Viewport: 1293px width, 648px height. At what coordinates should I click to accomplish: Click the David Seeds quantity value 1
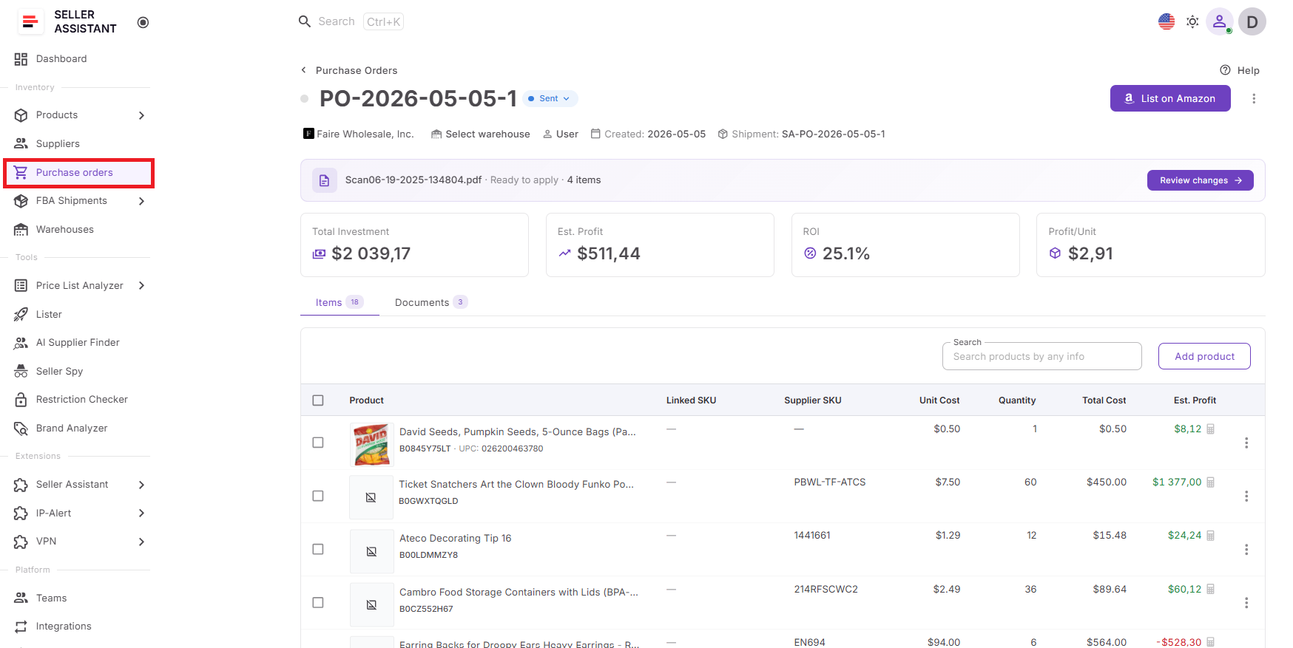(x=1035, y=429)
